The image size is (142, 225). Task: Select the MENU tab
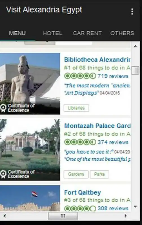tap(17, 33)
